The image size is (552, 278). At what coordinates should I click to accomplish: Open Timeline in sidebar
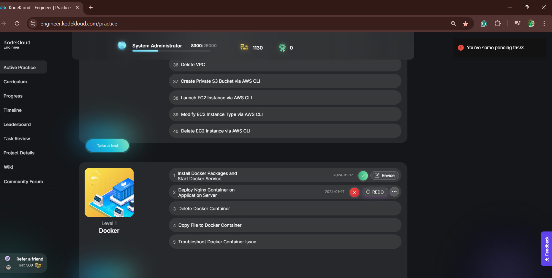tap(12, 110)
